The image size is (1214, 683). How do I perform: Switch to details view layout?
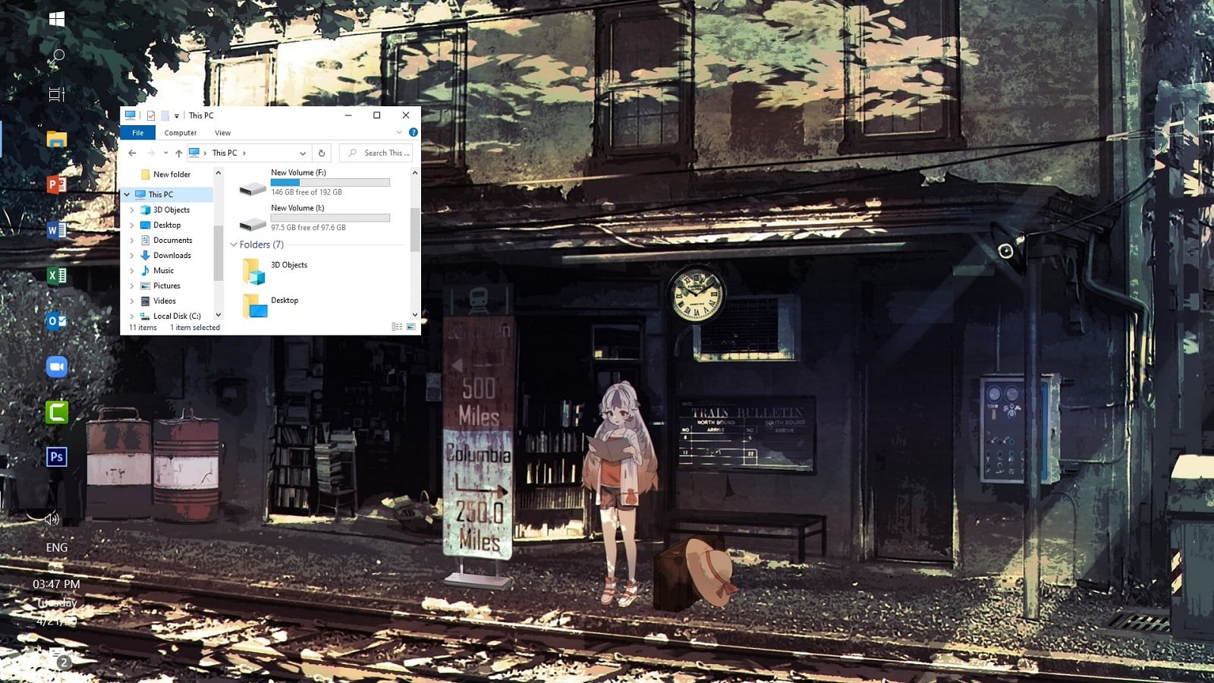pyautogui.click(x=397, y=327)
